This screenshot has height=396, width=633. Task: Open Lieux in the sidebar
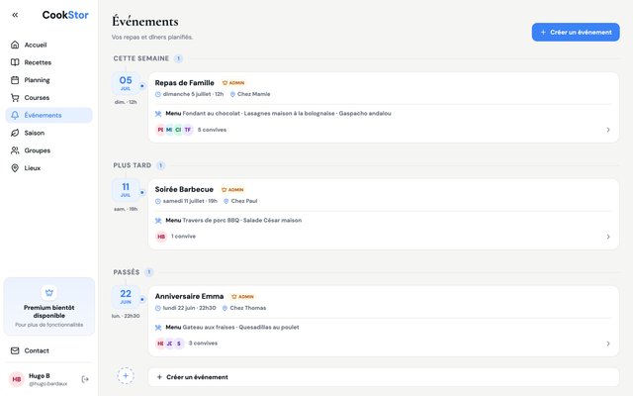pos(48,167)
